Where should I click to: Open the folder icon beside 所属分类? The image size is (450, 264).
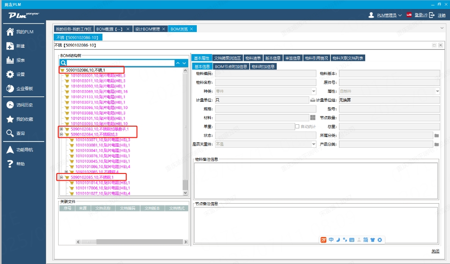(436, 136)
